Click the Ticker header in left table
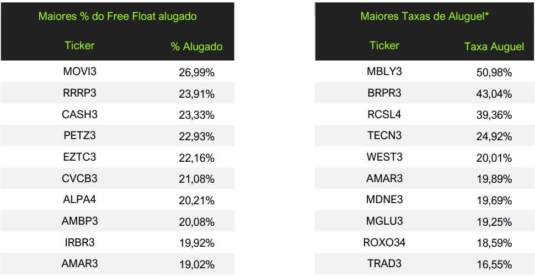The width and height of the screenshot is (535, 276). pos(79,45)
